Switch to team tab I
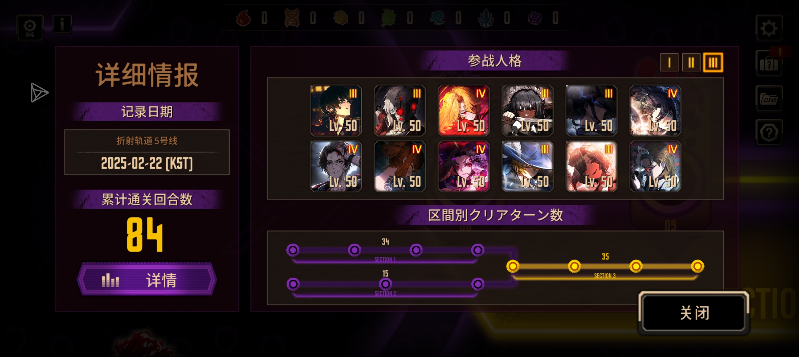 click(x=669, y=62)
